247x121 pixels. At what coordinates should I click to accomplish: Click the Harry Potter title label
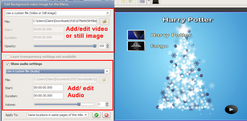171,35
